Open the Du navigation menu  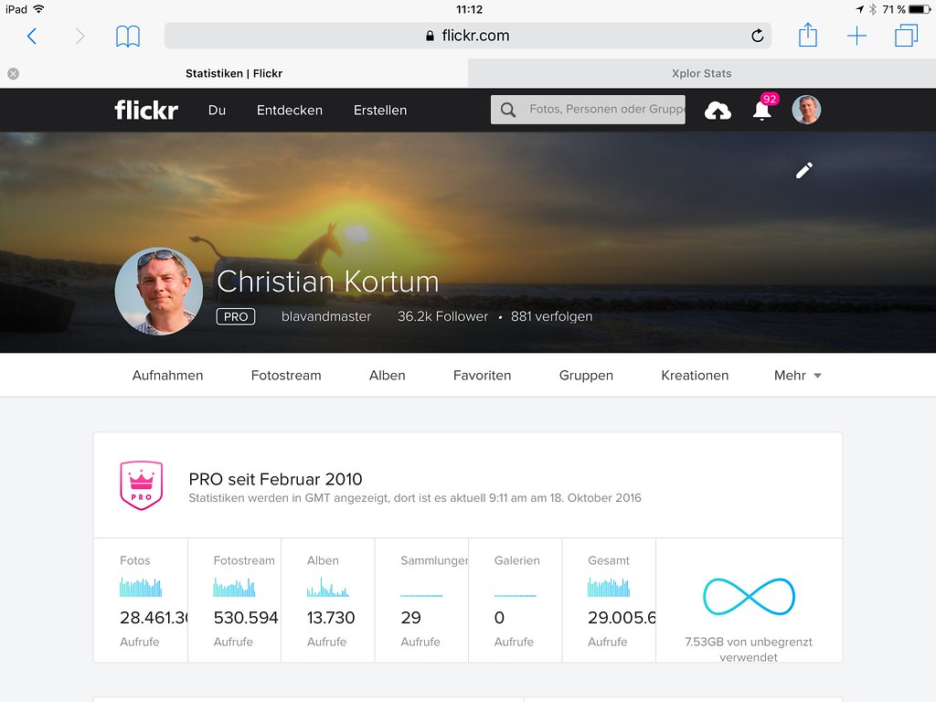point(217,111)
